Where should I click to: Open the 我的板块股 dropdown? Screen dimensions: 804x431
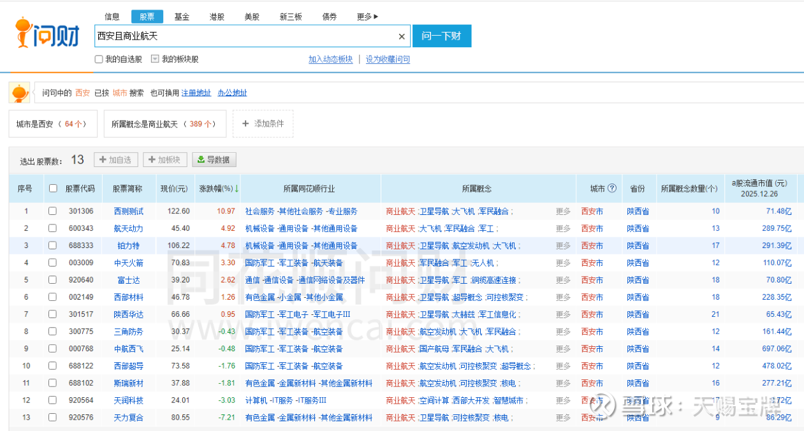pyautogui.click(x=155, y=59)
